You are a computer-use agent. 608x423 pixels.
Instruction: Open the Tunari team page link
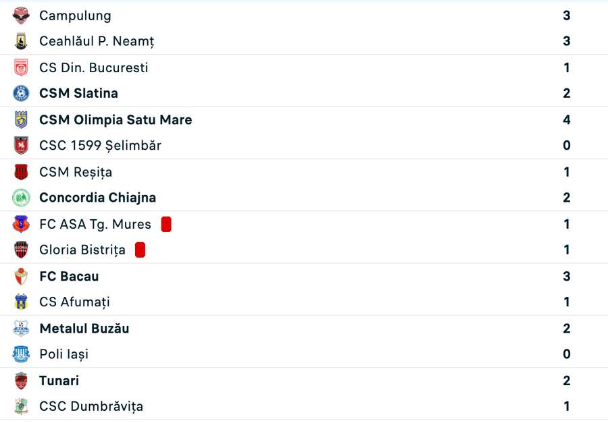click(59, 380)
